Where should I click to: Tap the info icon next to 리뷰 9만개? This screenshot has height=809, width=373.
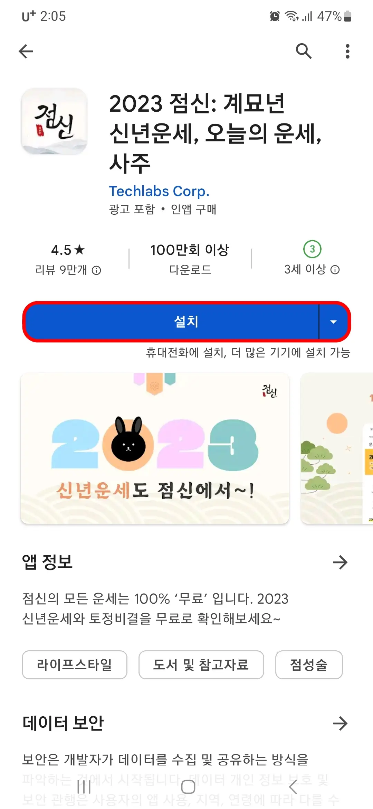[x=97, y=270]
